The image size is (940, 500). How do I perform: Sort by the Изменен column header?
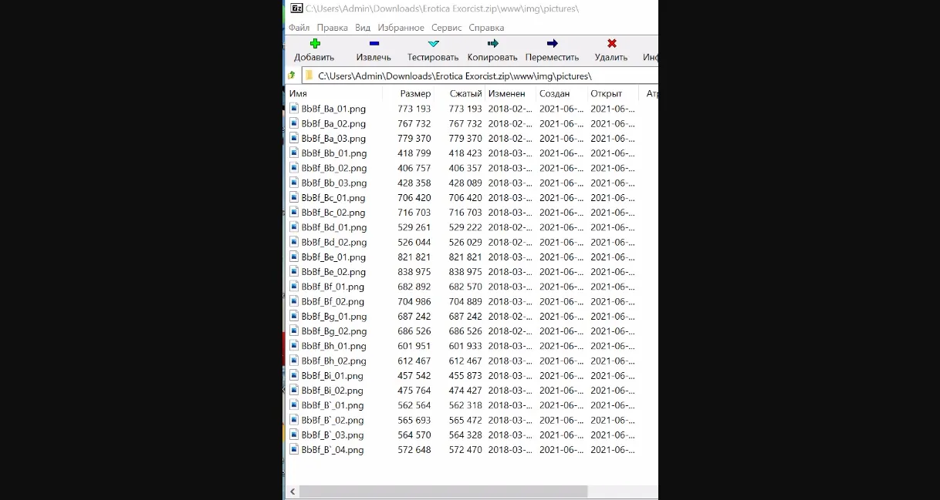pos(506,94)
